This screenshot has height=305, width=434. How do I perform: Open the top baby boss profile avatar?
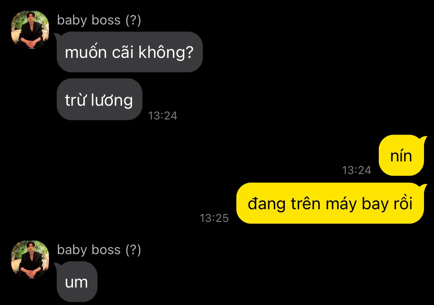(x=30, y=30)
